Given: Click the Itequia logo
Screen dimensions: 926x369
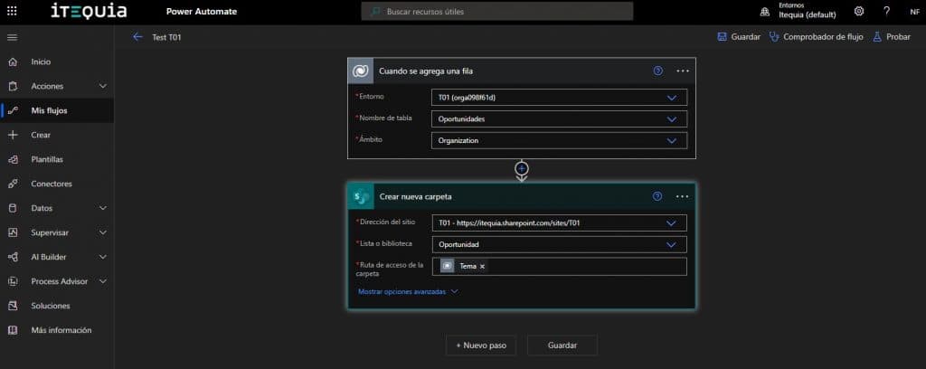Looking at the screenshot, I should (x=89, y=11).
